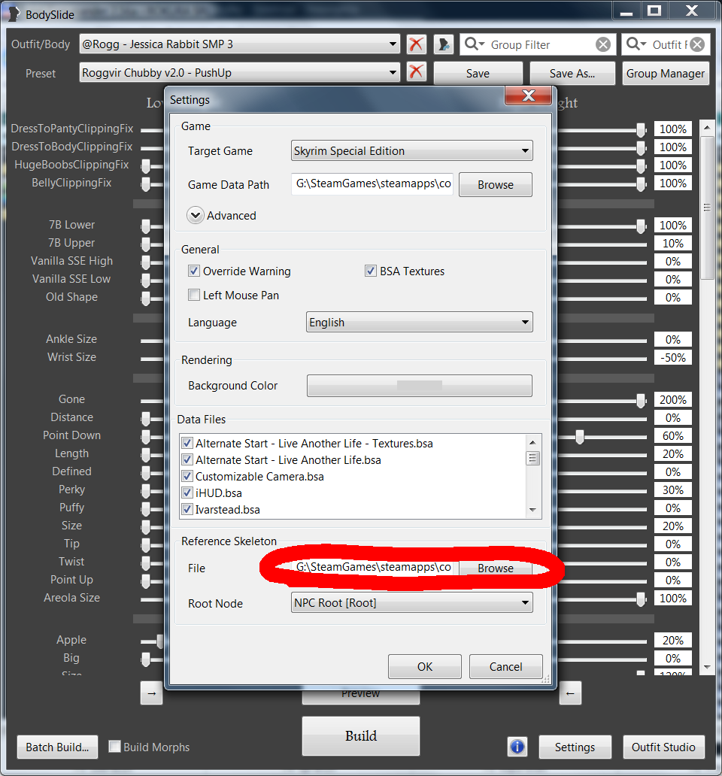Viewport: 722px width, 776px height.
Task: Click the blue info icon
Action: [517, 747]
